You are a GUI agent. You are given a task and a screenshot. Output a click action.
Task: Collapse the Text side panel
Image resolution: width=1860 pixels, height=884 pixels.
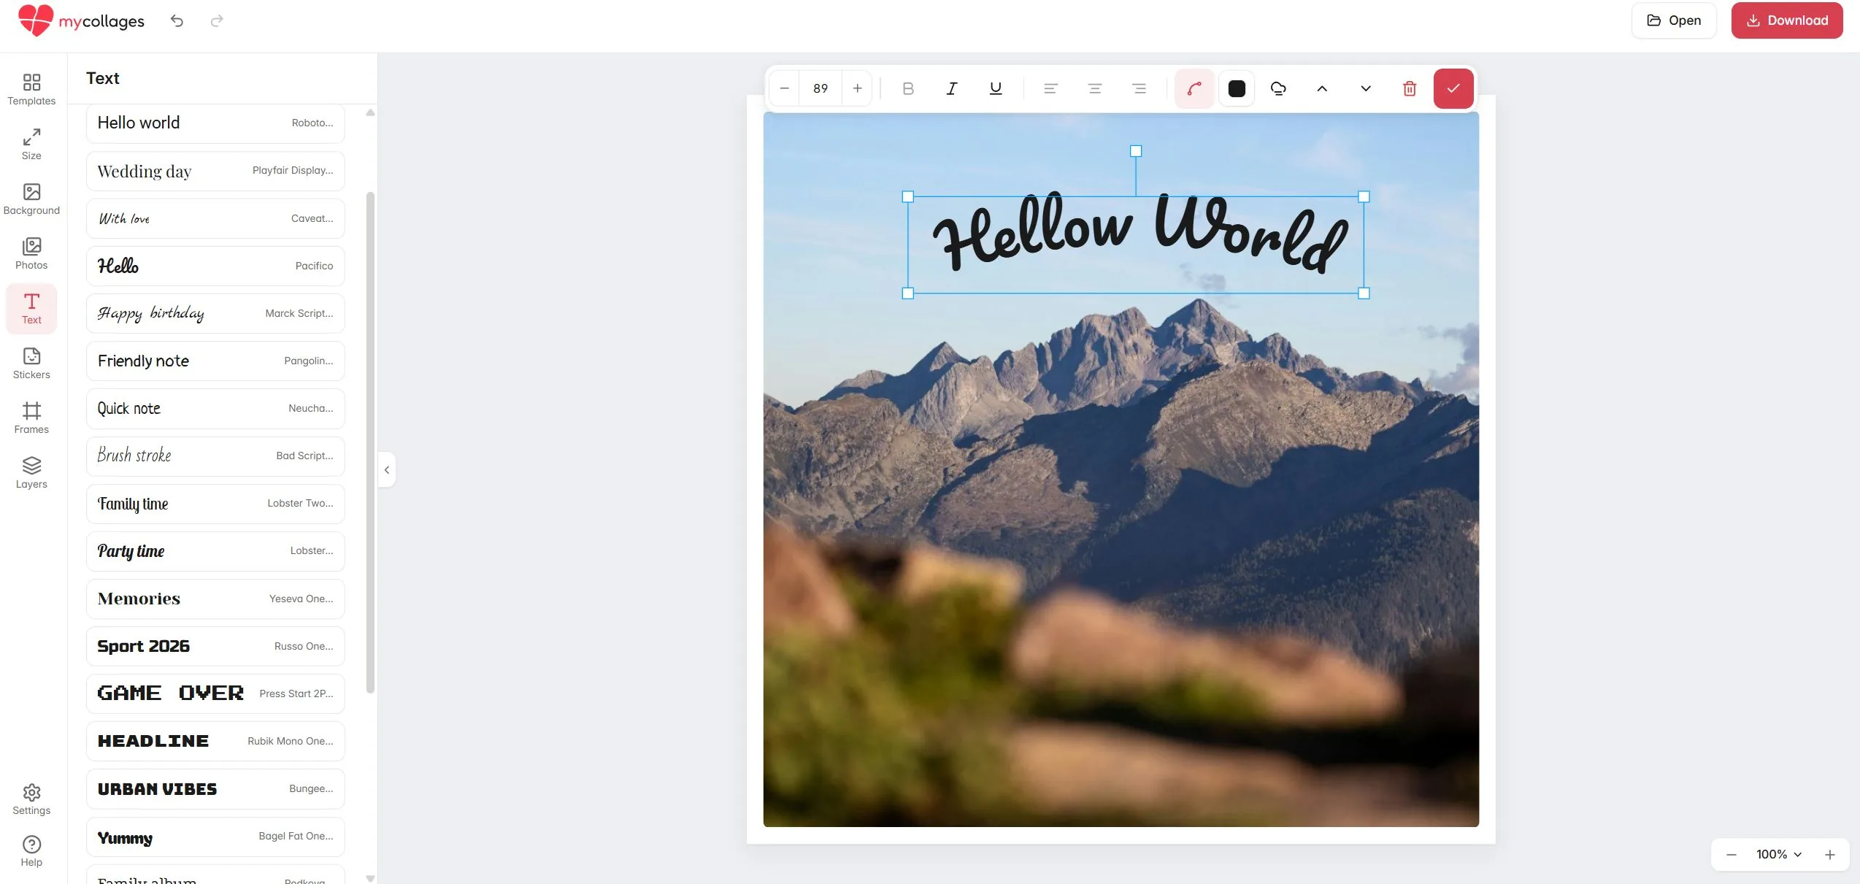[387, 470]
